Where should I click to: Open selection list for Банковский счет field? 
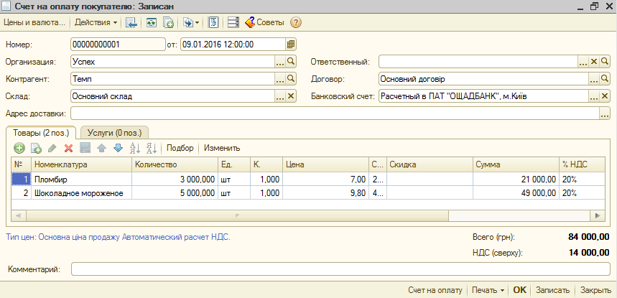[x=594, y=96]
